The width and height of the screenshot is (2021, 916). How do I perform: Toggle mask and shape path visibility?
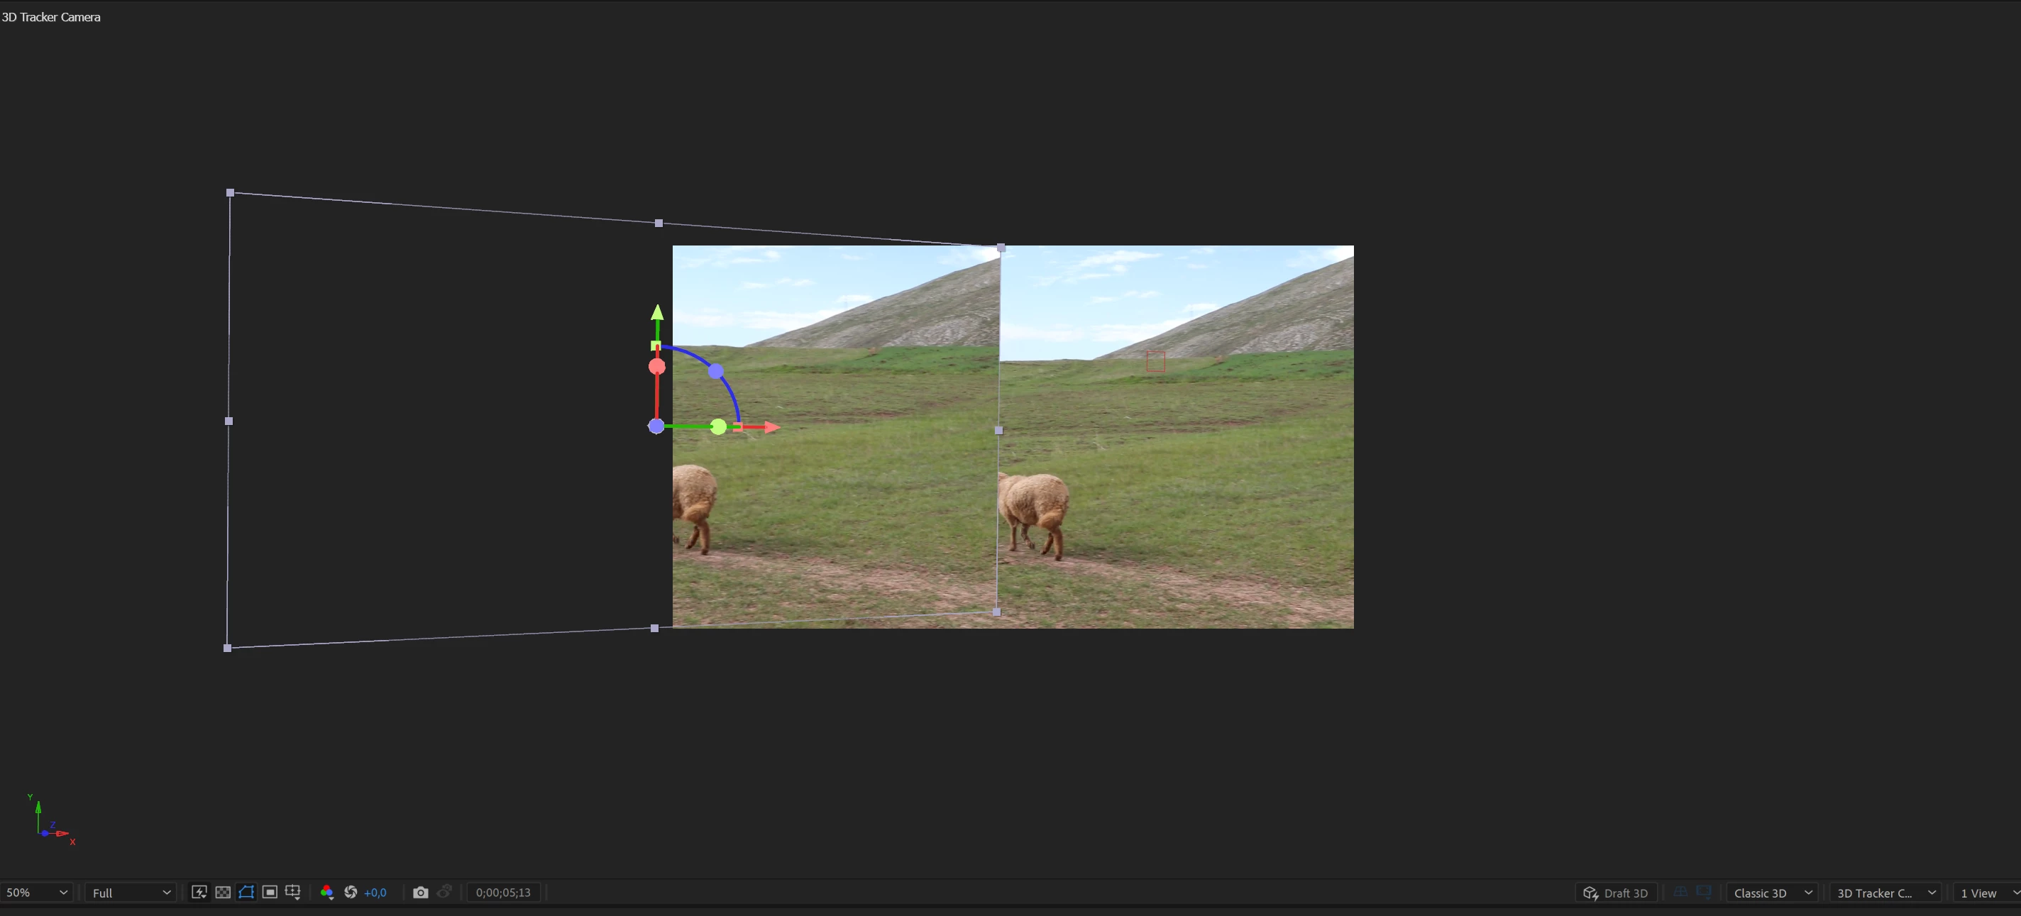pos(246,893)
